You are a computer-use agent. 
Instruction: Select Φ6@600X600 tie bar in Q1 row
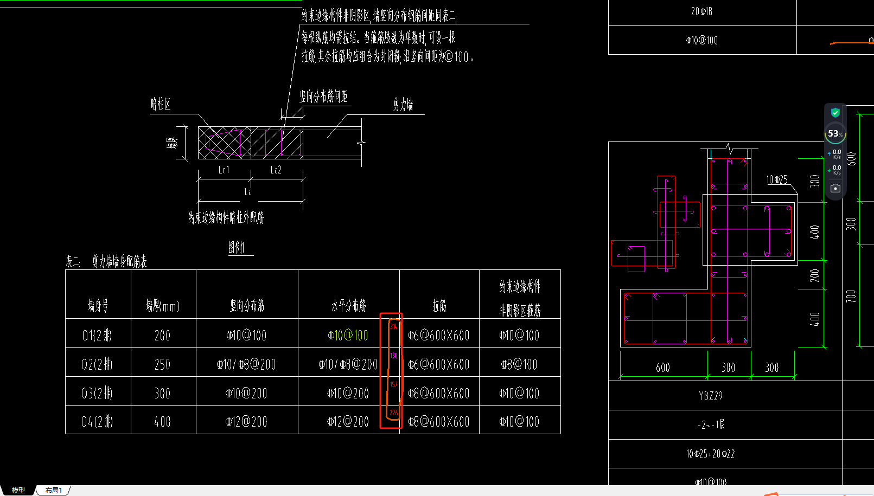pyautogui.click(x=439, y=336)
